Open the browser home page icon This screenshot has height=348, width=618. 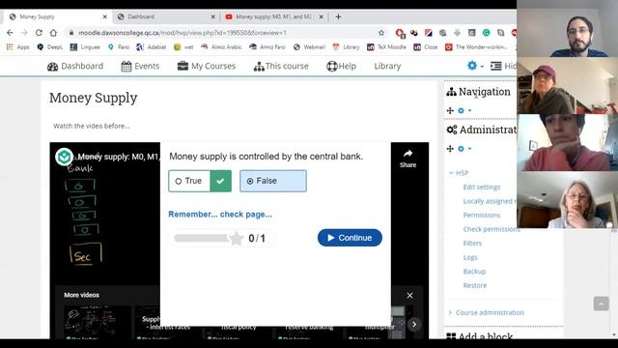point(53,33)
